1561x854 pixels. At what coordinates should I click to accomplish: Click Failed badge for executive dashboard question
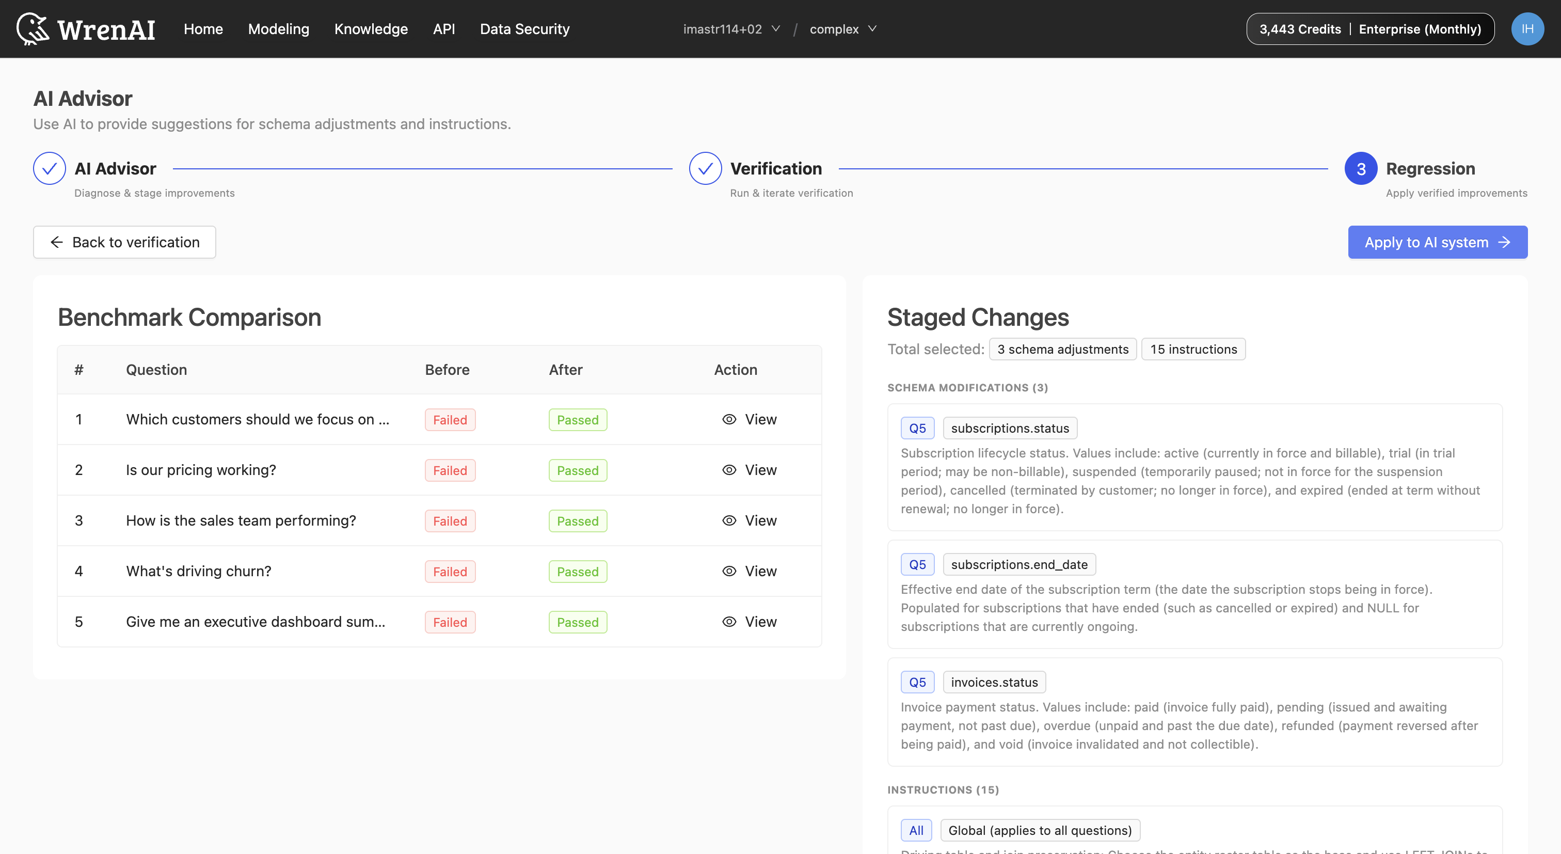coord(450,622)
